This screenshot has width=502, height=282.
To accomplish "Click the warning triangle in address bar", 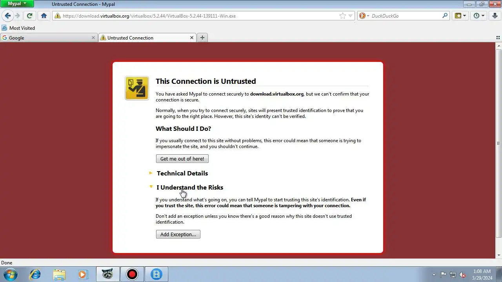I will click(x=58, y=16).
